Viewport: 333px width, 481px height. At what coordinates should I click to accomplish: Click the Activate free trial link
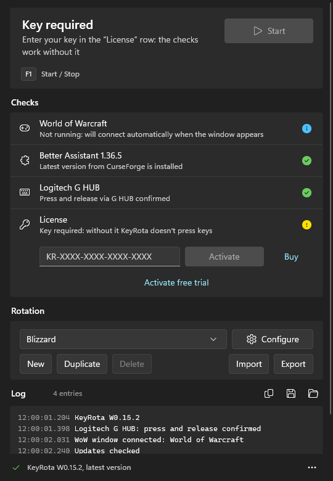(176, 282)
